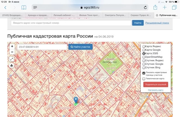
Task: Focus the address or cadastral number field
Action: coord(71,23)
